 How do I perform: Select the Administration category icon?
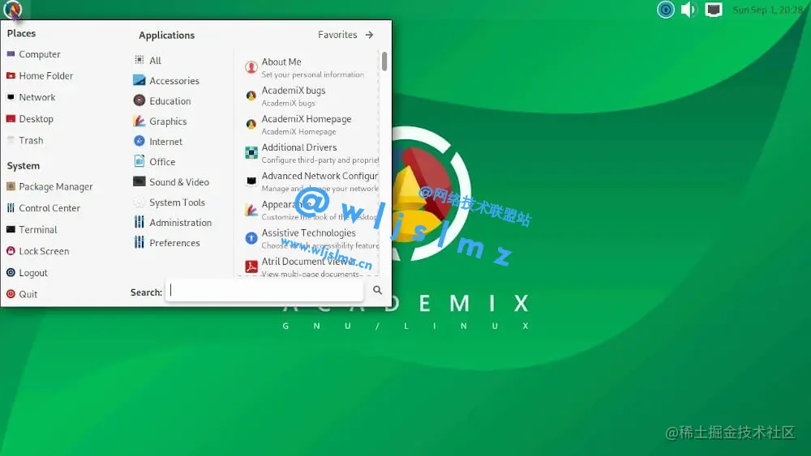click(x=139, y=222)
